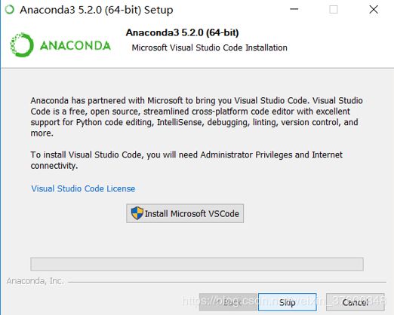Skip the VSCode installation step
The height and width of the screenshot is (315, 394).
[x=288, y=302]
